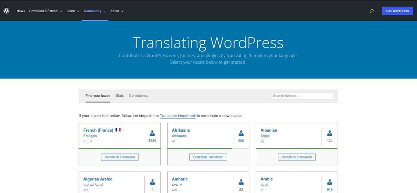This screenshot has height=193, width=417.
Task: Click contributor icon on Arabic card
Action: (329, 182)
